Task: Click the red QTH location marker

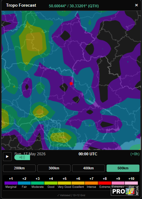Action: [71, 84]
